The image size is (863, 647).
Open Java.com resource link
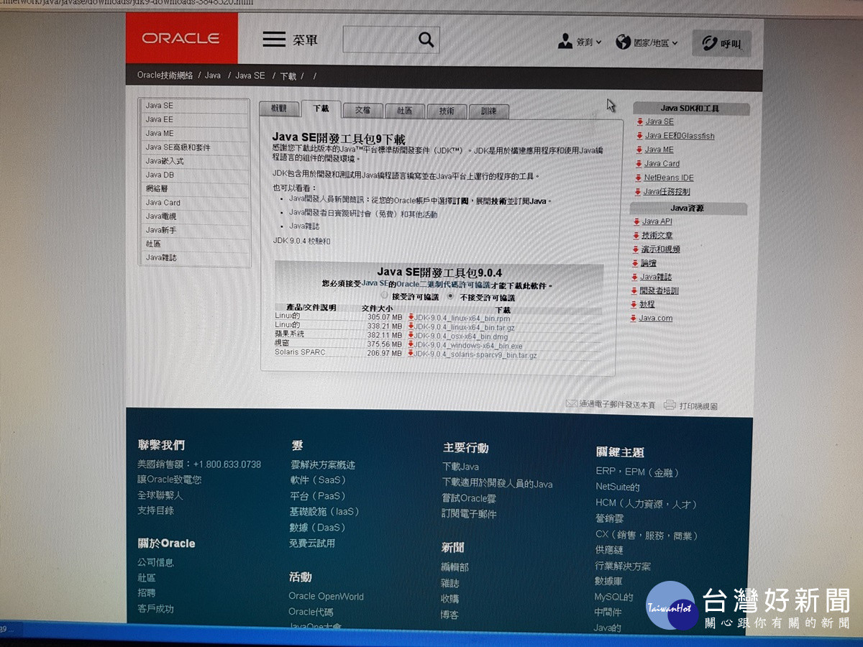tap(656, 318)
